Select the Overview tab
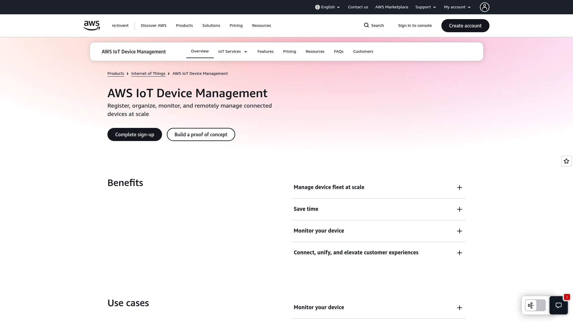The image size is (573, 322). tap(200, 51)
